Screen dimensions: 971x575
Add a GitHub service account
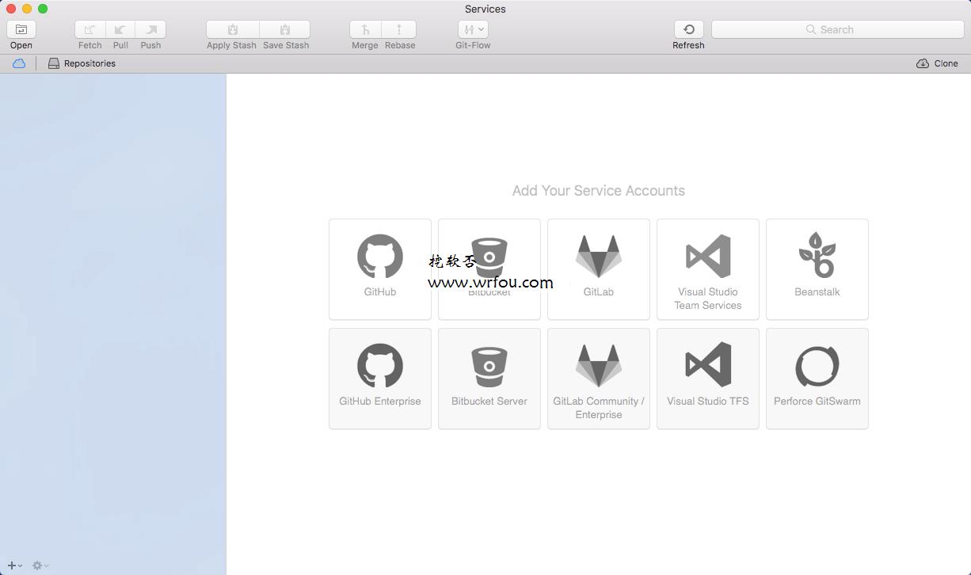(380, 269)
